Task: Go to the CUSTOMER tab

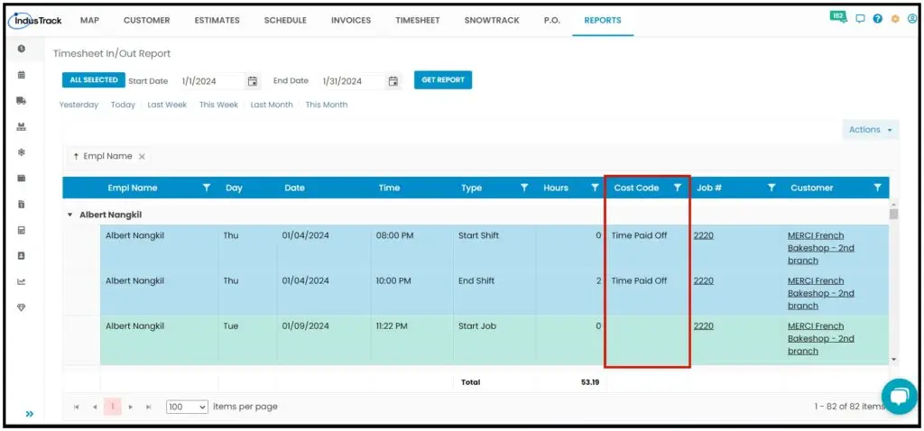Action: tap(147, 20)
